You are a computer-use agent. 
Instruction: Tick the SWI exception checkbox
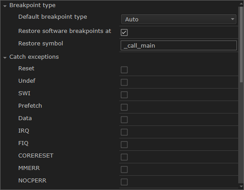pyautogui.click(x=124, y=95)
